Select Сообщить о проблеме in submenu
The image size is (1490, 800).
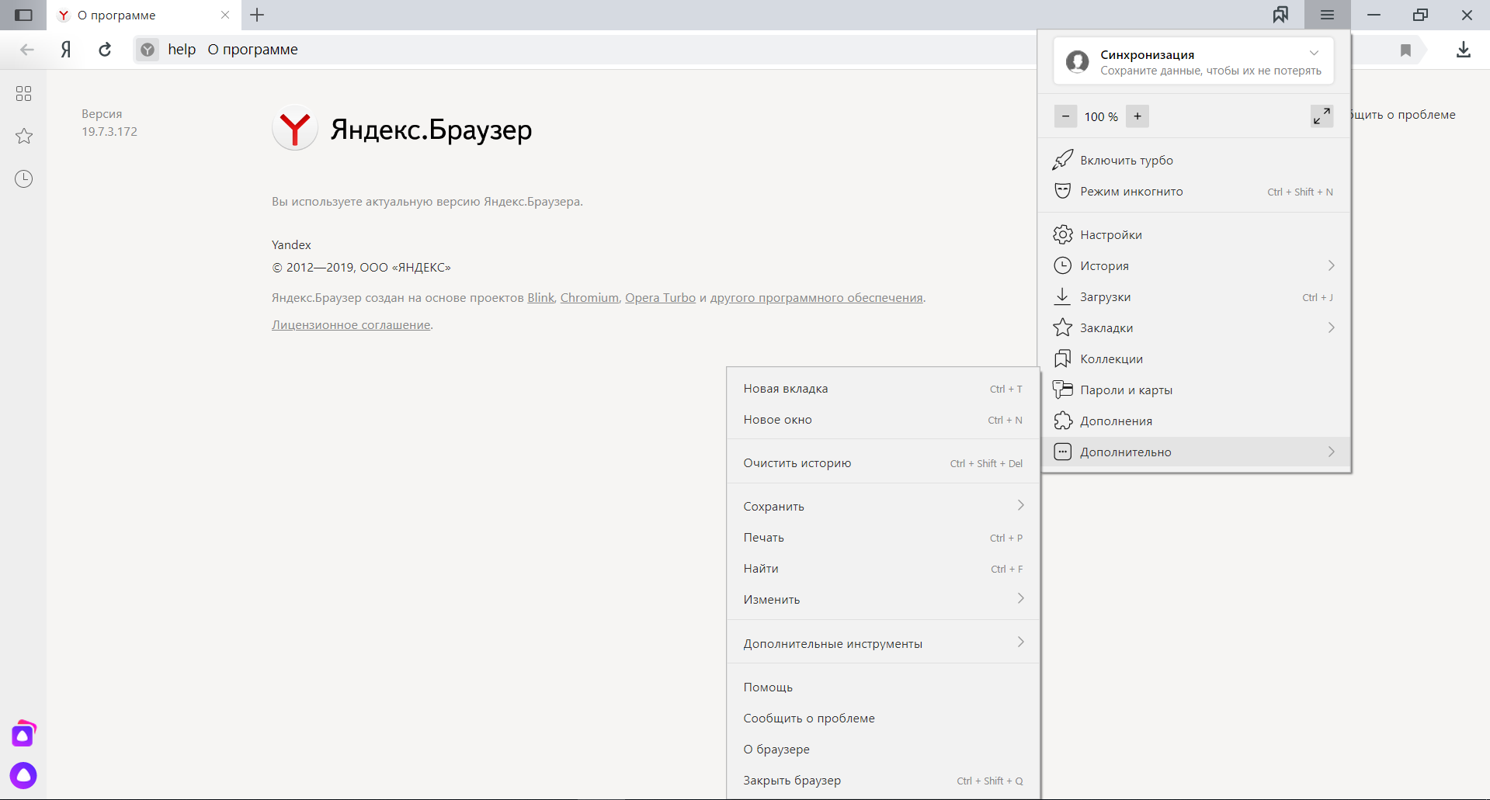click(883, 718)
